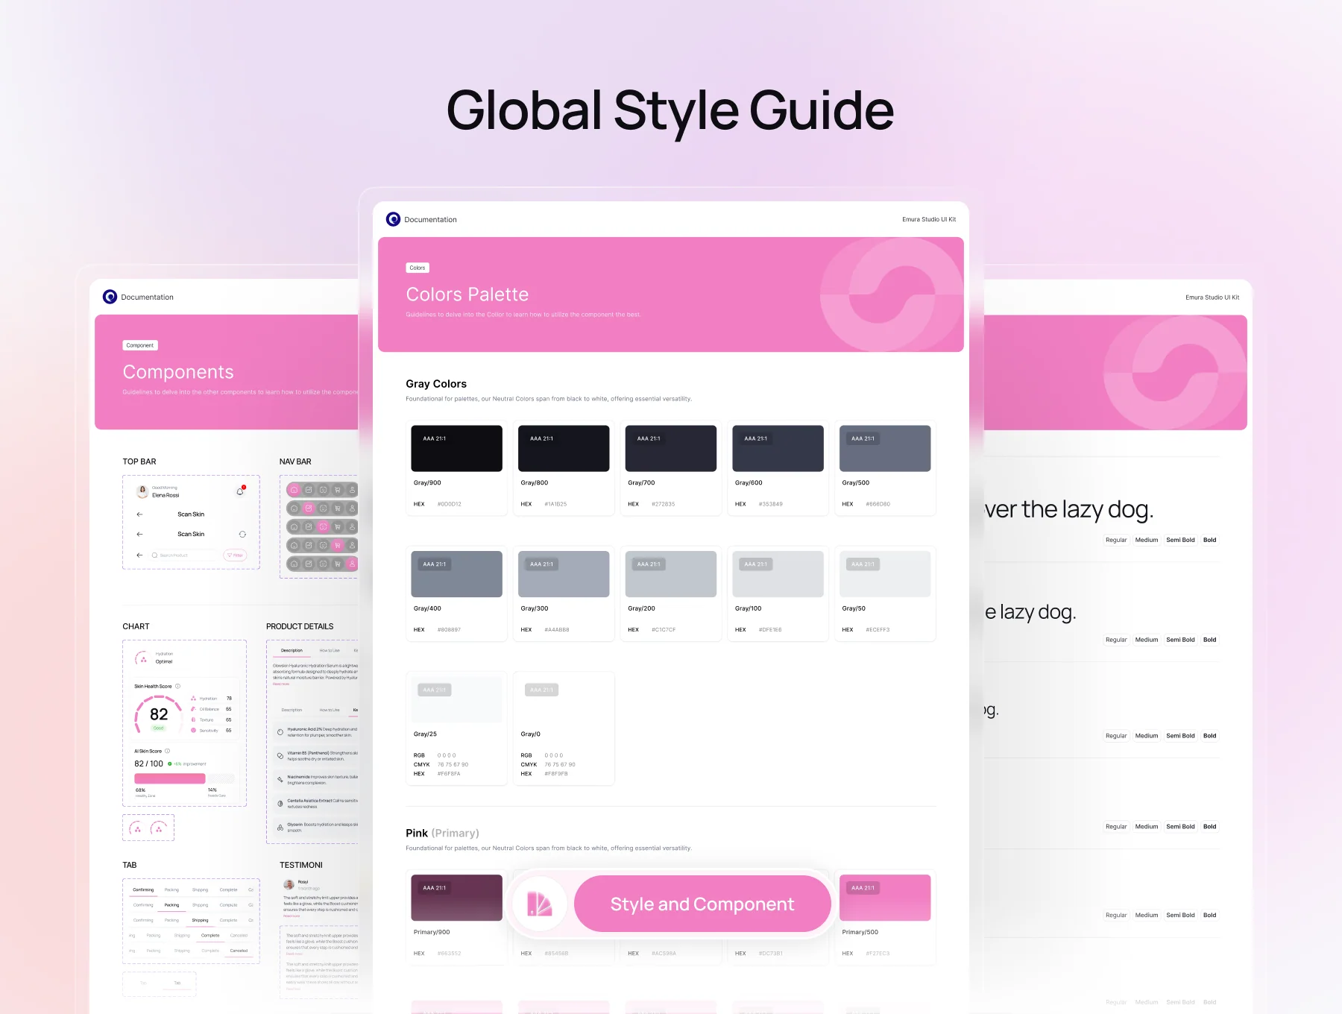The height and width of the screenshot is (1014, 1342).
Task: Click the palette icon beside Style and Component
Action: [x=540, y=904]
